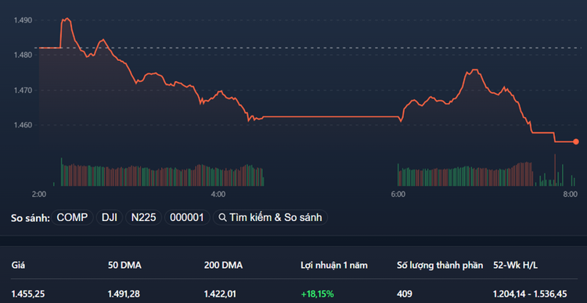Image resolution: width=587 pixels, height=303 pixels.
Task: Click Số lượng thành phần value 409
Action: (x=405, y=294)
